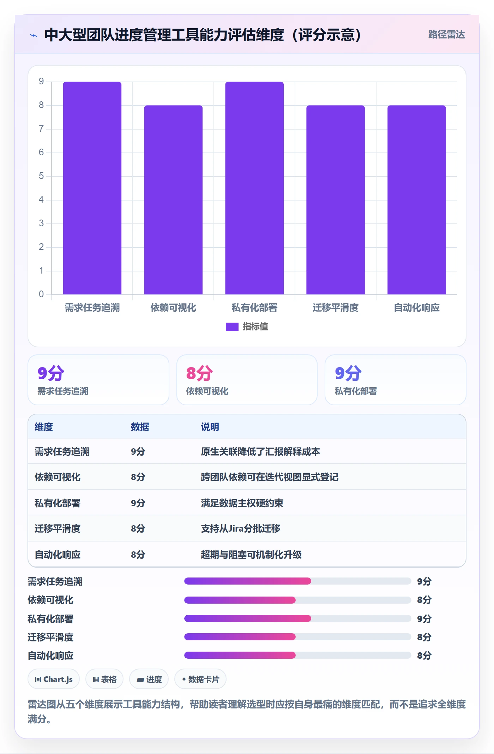
Task: Click the 说明 column header
Action: (x=210, y=427)
